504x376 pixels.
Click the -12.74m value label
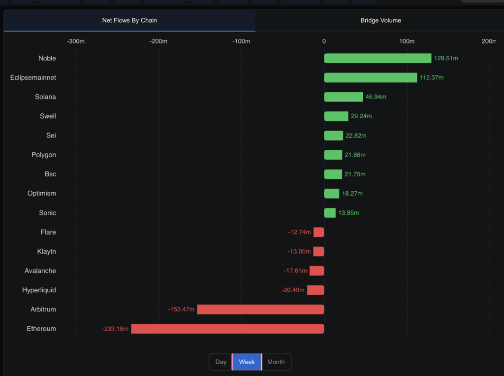(300, 232)
